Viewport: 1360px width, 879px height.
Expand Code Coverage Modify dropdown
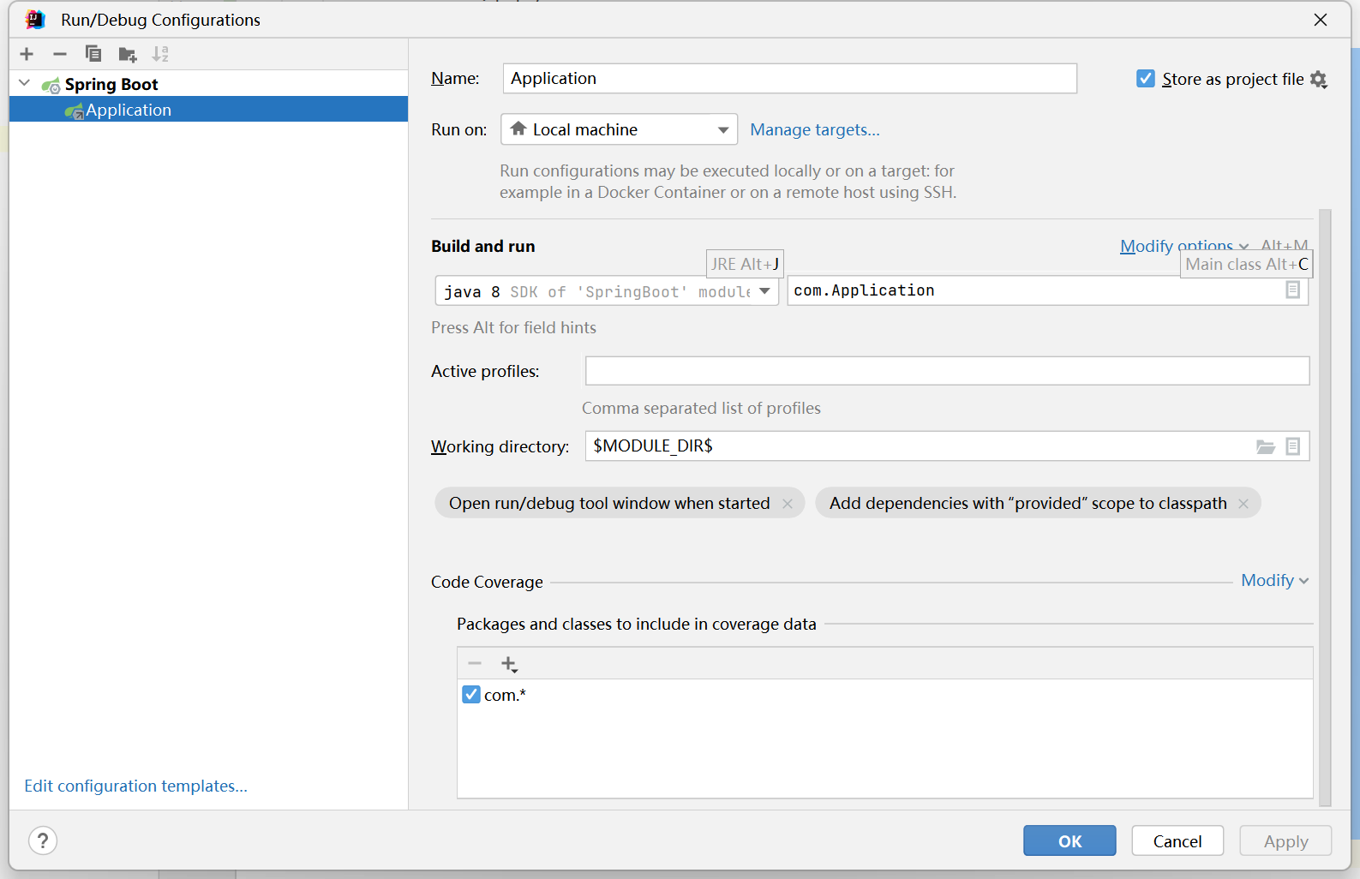click(x=1275, y=580)
